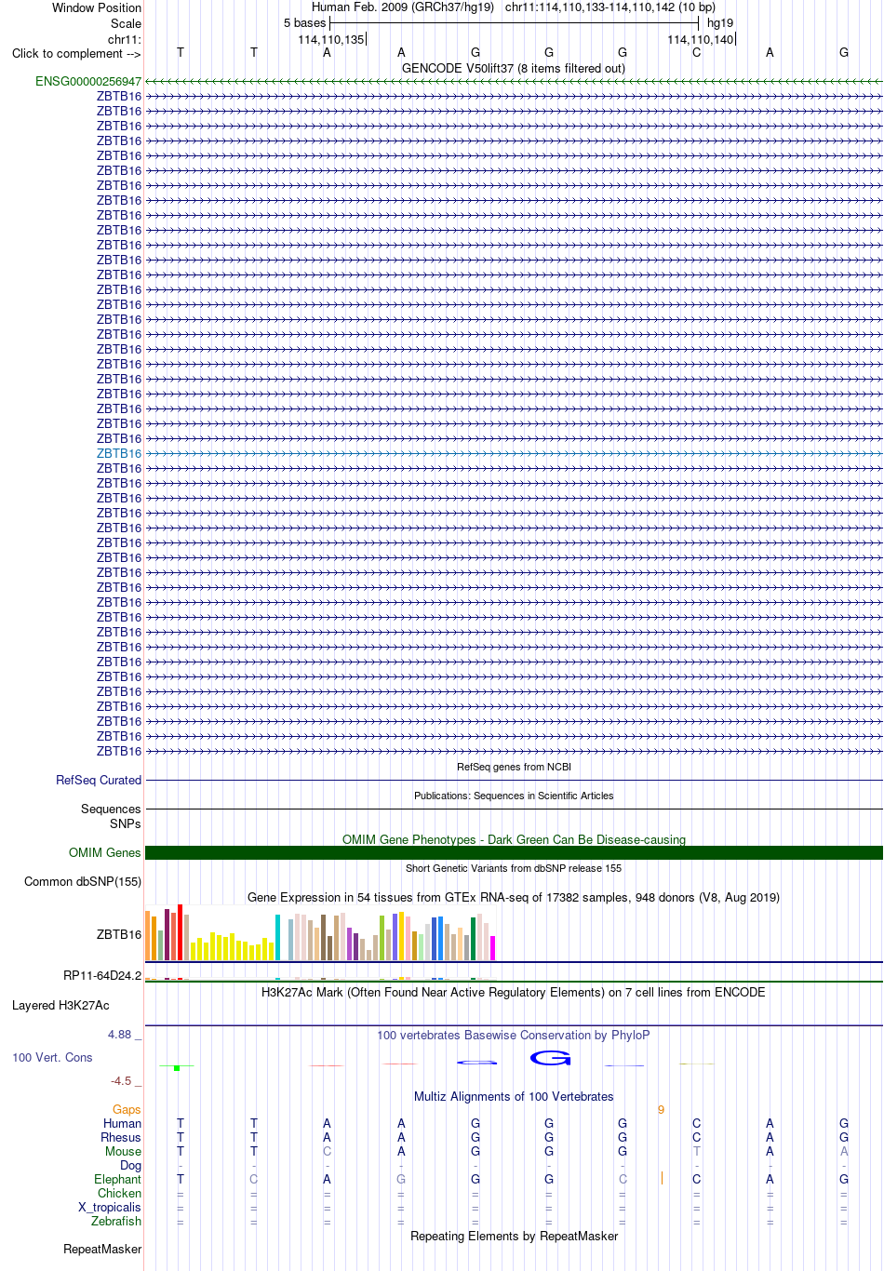Click the grey T base in the Mouse row
Viewport: 884px width, 1271px height.
696,1152
